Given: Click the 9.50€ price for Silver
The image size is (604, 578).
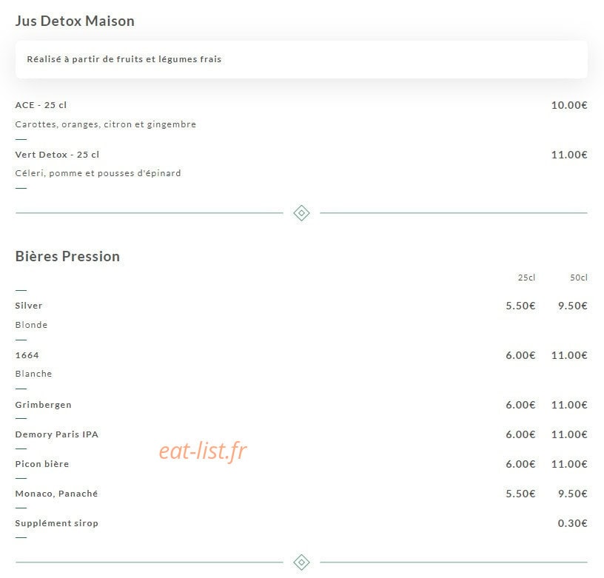Looking at the screenshot, I should 572,306.
